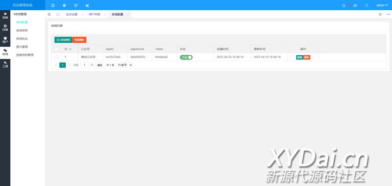The width and height of the screenshot is (392, 186).
Task: Click the orange 批量删除 button
Action: pos(79,40)
